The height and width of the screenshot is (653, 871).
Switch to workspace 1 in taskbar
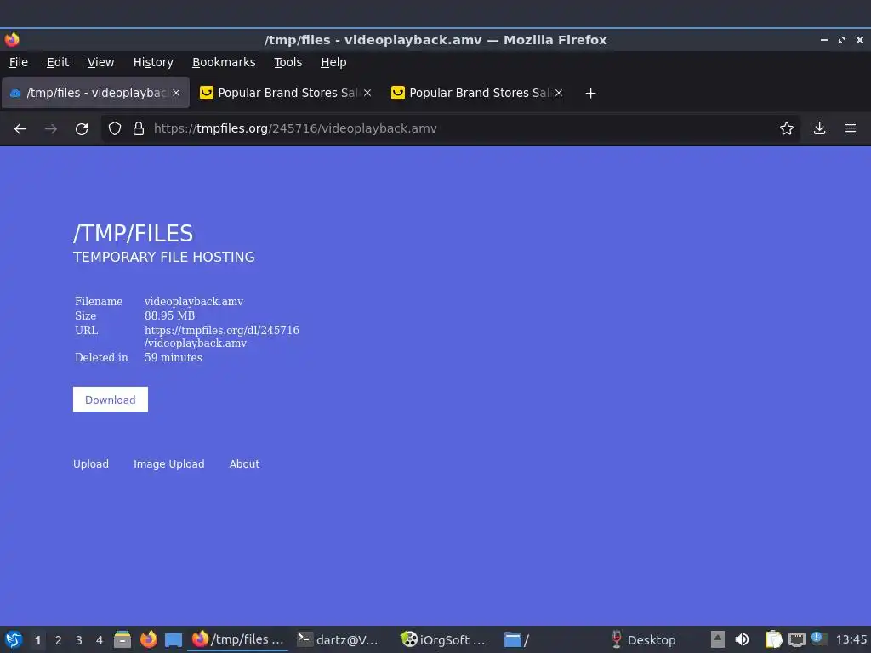pyautogui.click(x=37, y=640)
